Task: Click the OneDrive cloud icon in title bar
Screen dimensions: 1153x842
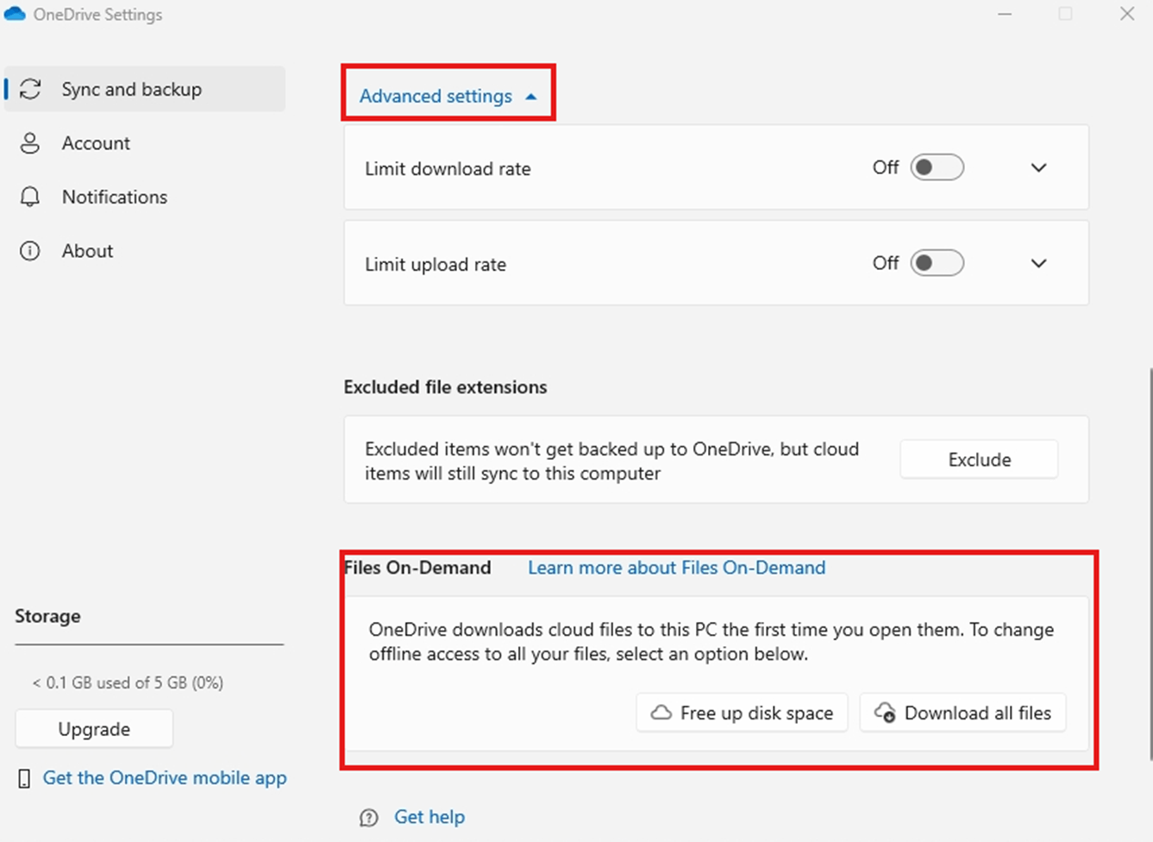Action: tap(15, 14)
